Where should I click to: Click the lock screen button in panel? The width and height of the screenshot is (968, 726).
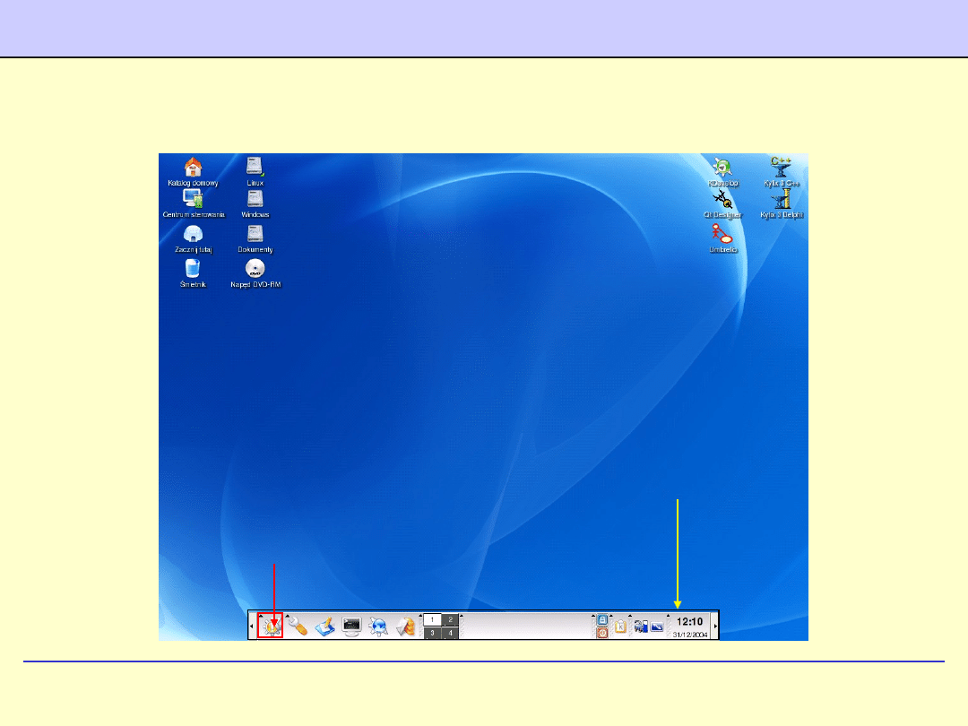point(602,619)
